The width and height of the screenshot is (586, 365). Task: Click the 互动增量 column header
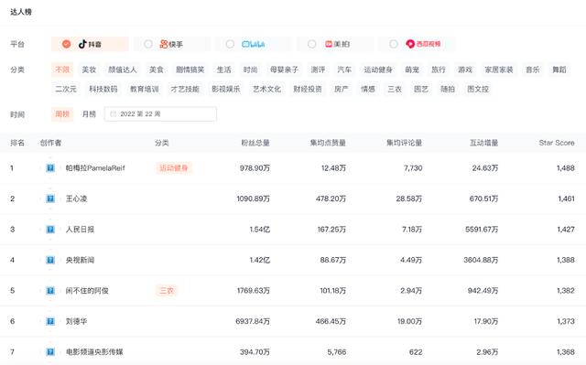pos(483,143)
